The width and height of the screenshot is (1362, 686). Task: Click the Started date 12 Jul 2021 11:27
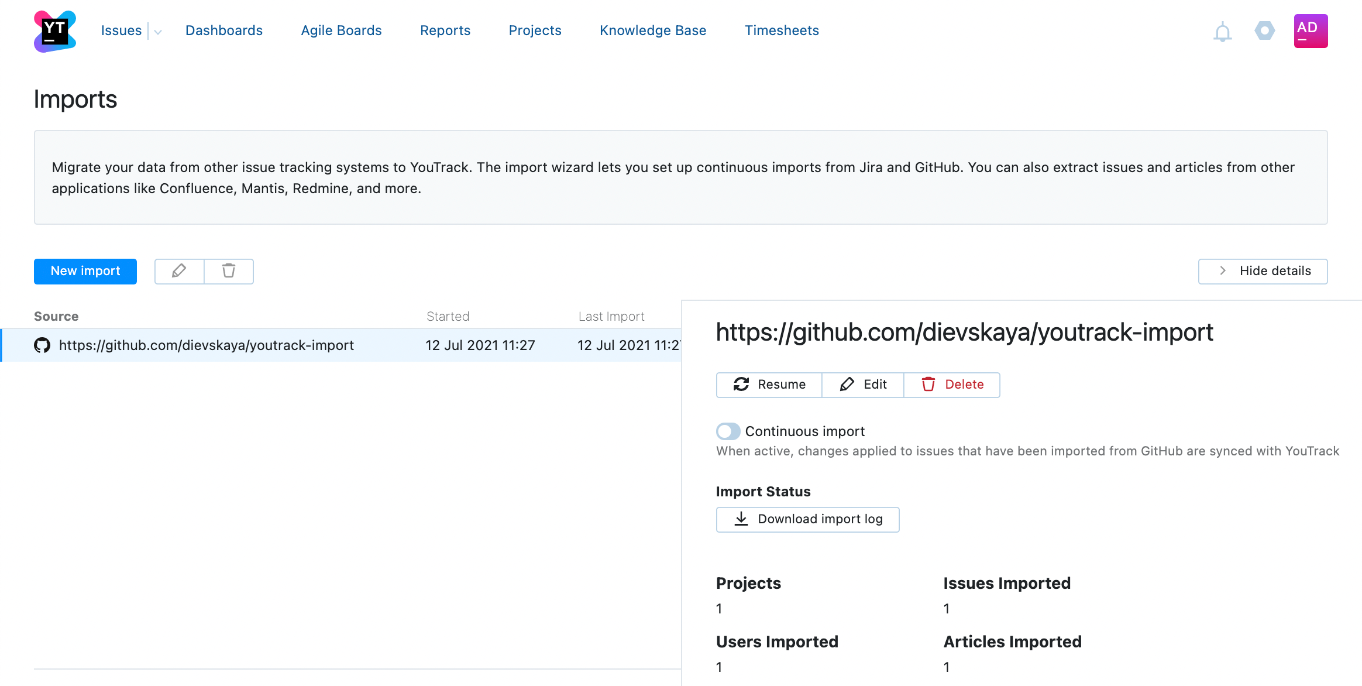coord(480,345)
